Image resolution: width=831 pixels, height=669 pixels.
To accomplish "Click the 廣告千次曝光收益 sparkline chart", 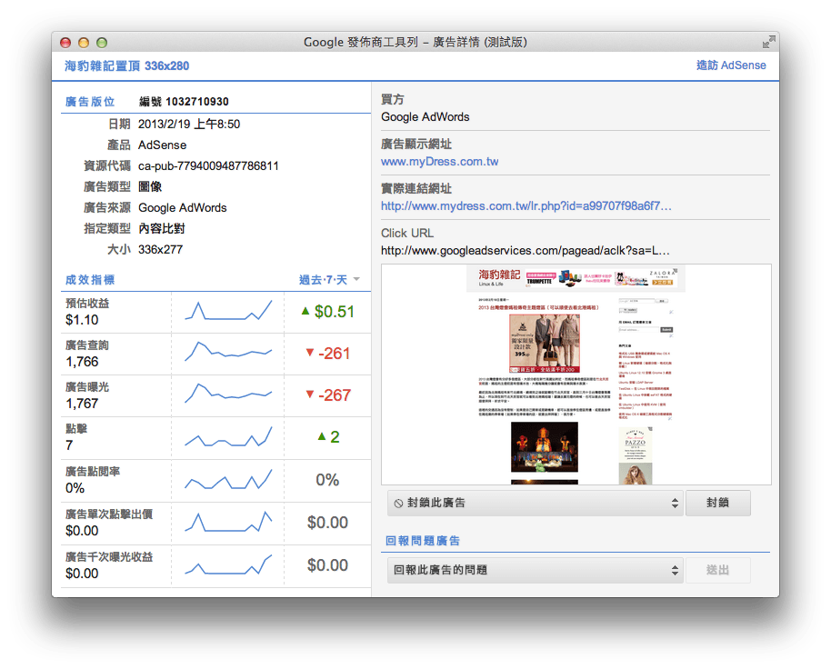I will click(x=228, y=564).
